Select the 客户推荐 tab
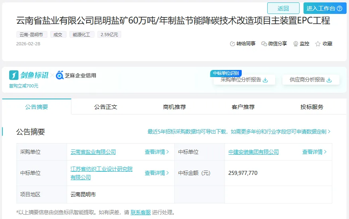Viewport: 349px width, 219px height. pyautogui.click(x=243, y=107)
